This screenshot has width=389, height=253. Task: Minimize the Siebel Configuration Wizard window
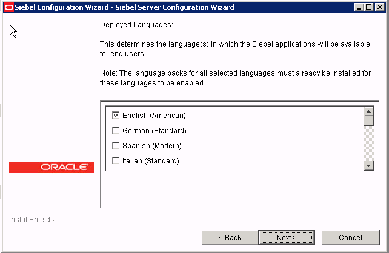(x=359, y=7)
